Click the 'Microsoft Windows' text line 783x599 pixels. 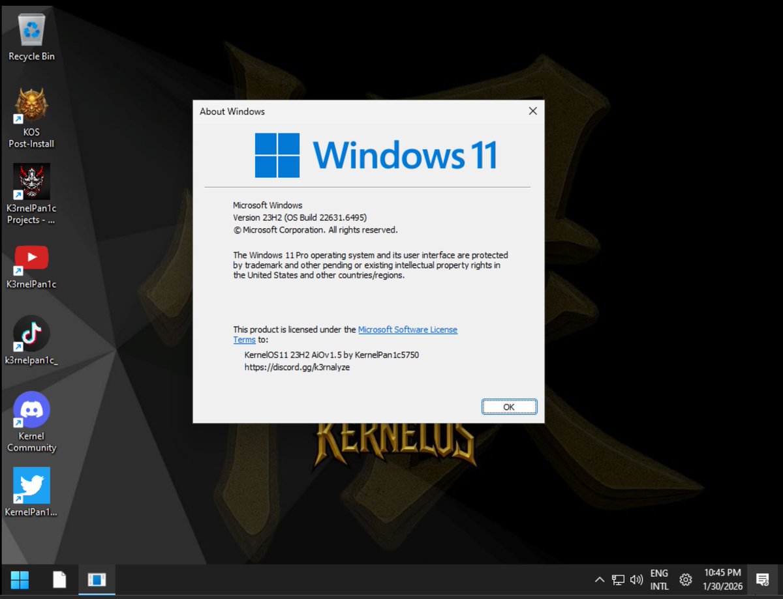coord(268,205)
